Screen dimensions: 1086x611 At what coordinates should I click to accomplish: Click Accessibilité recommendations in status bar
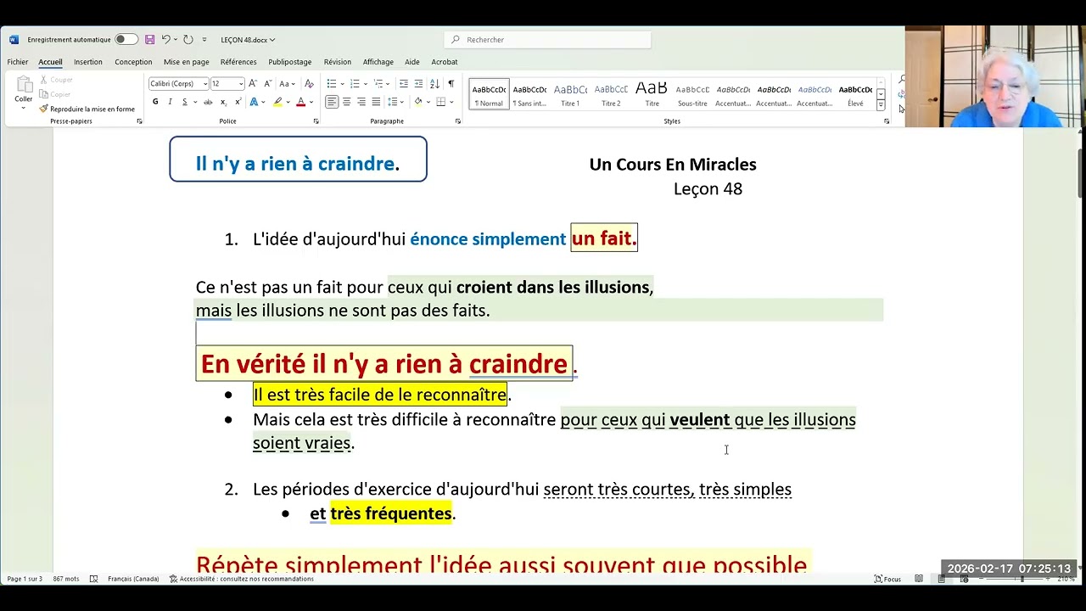point(241,579)
